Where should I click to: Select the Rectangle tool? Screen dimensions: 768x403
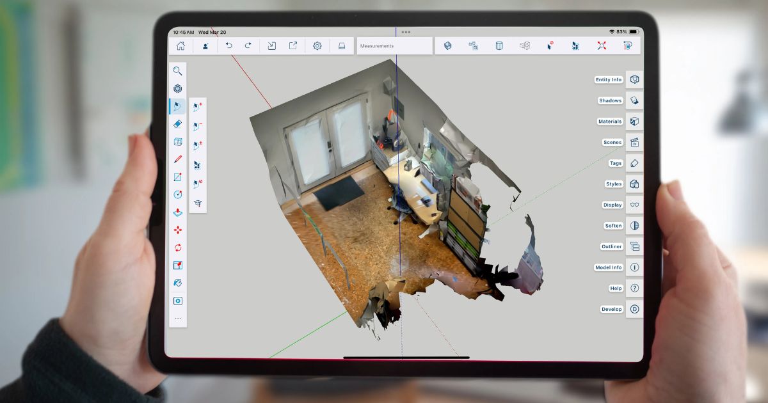178,177
